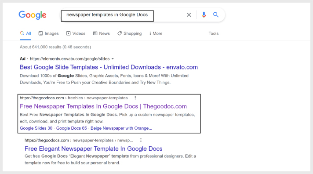The image size is (313, 174).
Task: Open three-dot menu for newspaper-templates freebies result
Action: (x=135, y=98)
